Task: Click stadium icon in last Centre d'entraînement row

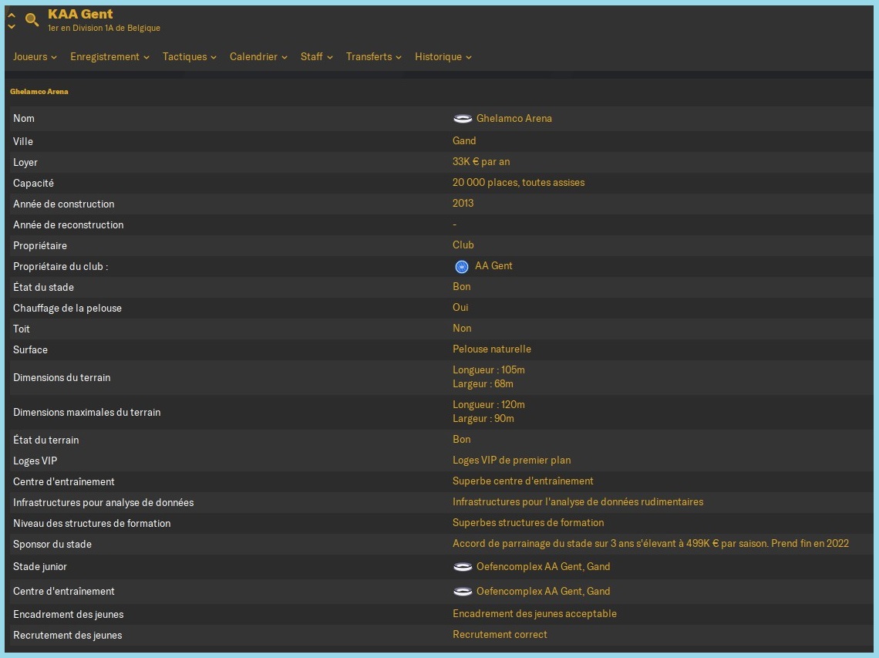Action: [463, 591]
